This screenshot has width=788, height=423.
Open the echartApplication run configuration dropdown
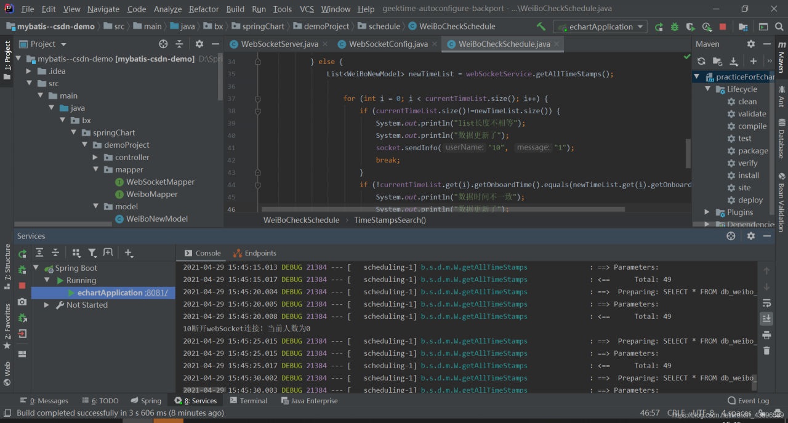pos(600,26)
